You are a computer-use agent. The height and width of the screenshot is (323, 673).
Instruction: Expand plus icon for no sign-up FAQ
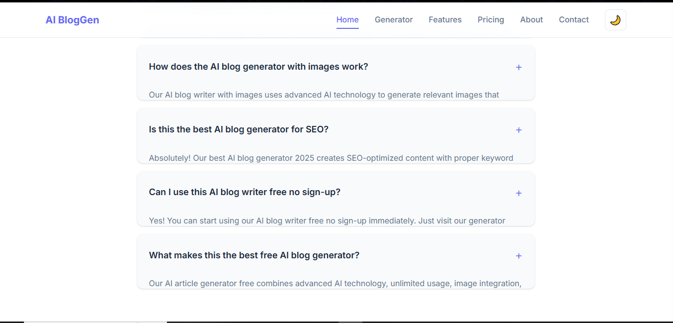pos(518,193)
